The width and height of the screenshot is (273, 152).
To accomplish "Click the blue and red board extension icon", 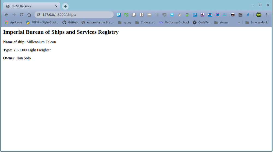I will 210,15.
